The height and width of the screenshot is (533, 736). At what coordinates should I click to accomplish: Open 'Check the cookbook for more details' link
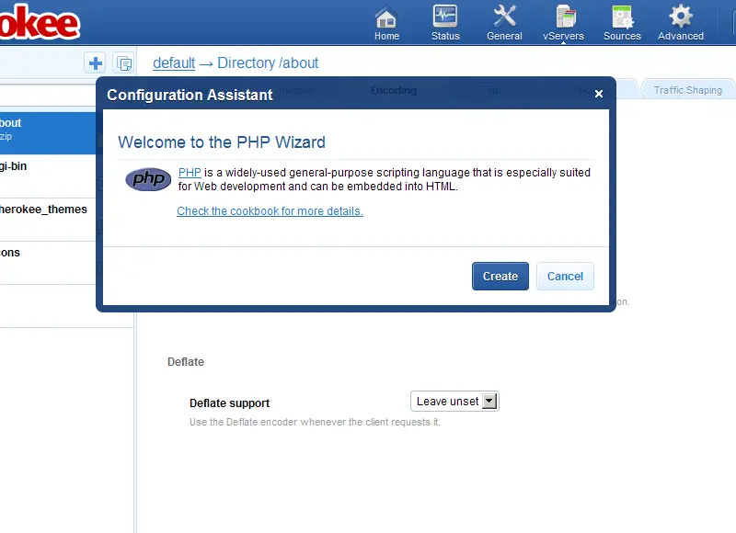(270, 211)
